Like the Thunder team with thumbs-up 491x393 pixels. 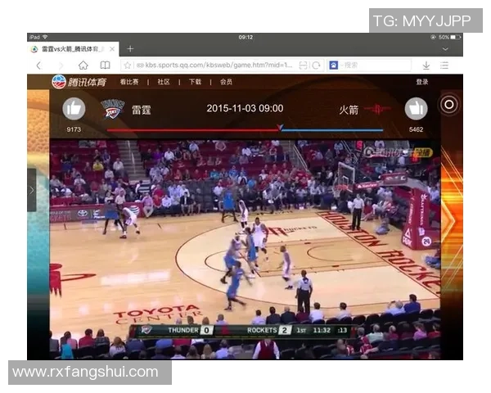[x=74, y=108]
